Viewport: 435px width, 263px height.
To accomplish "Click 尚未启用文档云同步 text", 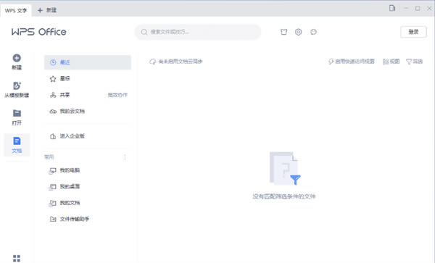I will [181, 62].
